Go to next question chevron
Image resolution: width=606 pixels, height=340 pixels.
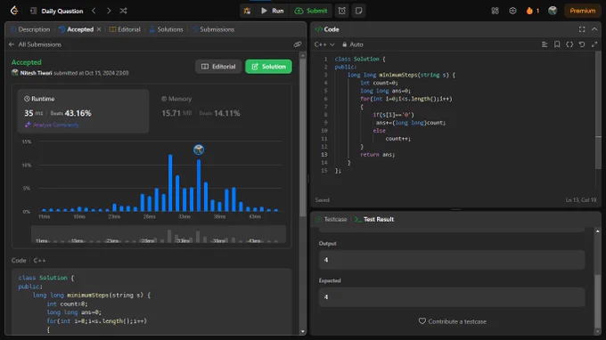109,11
